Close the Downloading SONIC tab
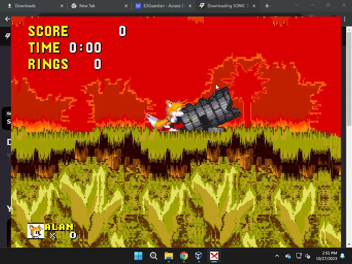 [x=254, y=6]
